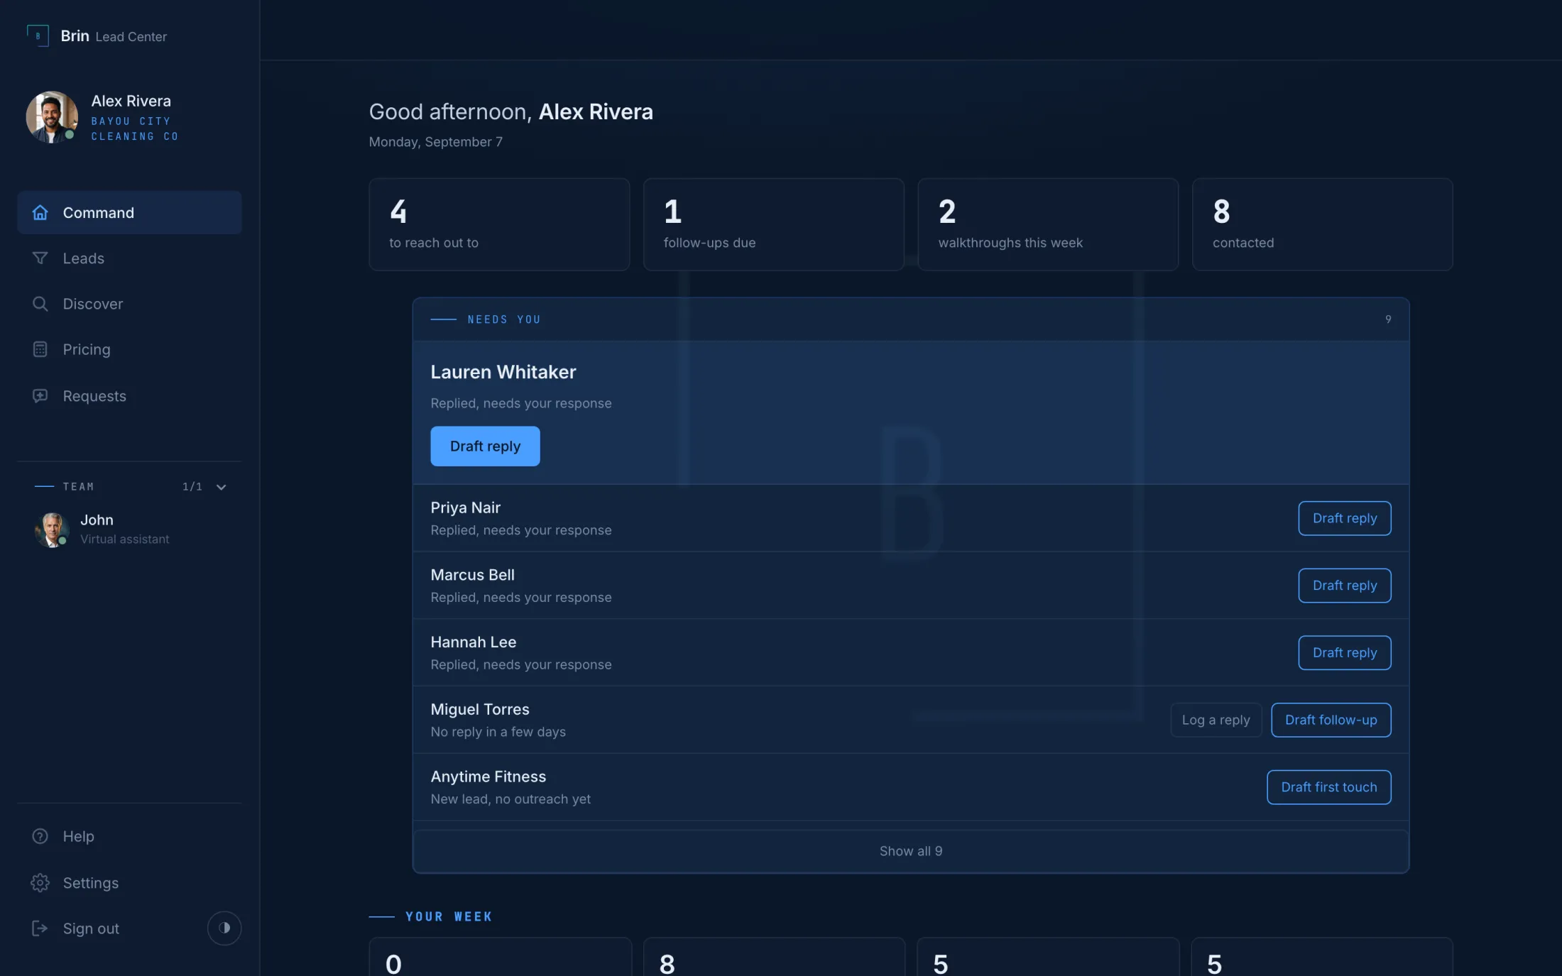The height and width of the screenshot is (976, 1562).
Task: Click the name Priya Nair
Action: point(465,508)
